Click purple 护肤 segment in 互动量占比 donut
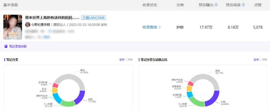Screen dimensions: 270x110 coord(213,100)
